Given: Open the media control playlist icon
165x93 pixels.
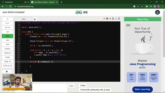Looking at the screenshot, I should pos(151,6).
